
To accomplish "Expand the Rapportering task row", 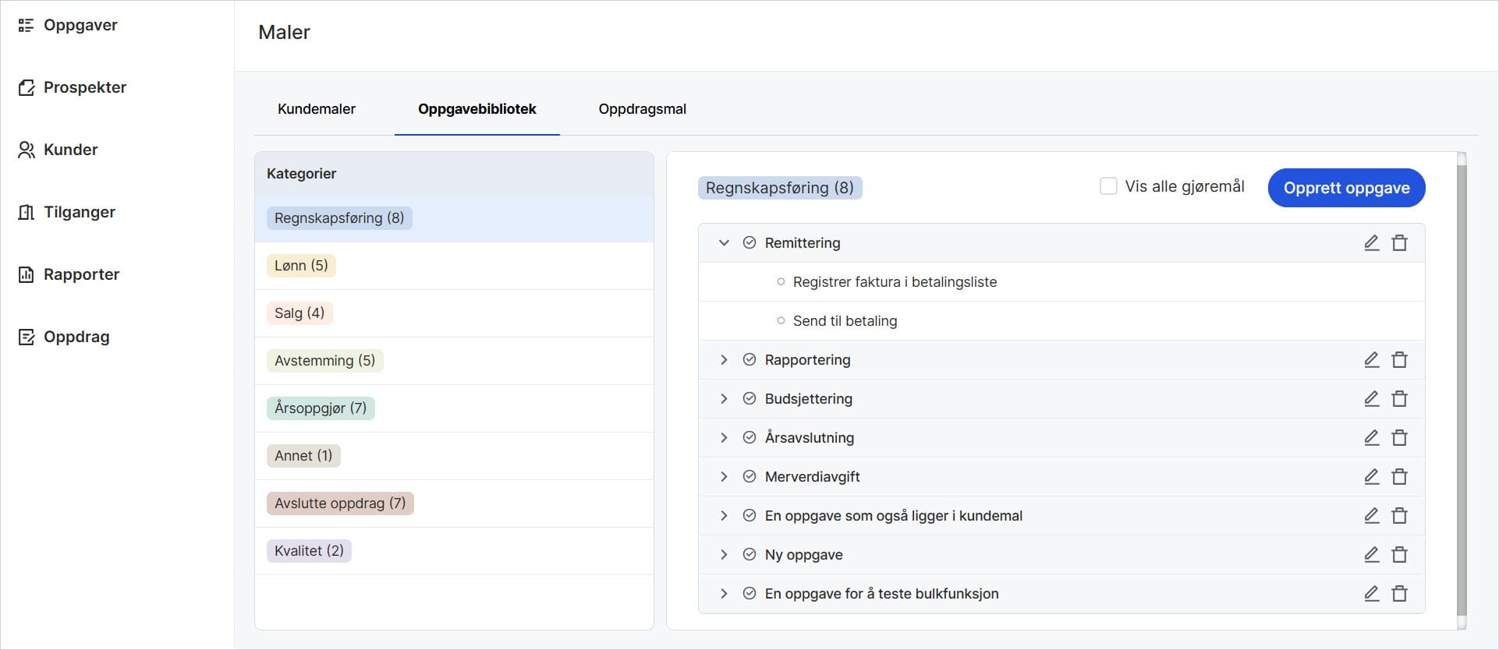I will pos(724,359).
